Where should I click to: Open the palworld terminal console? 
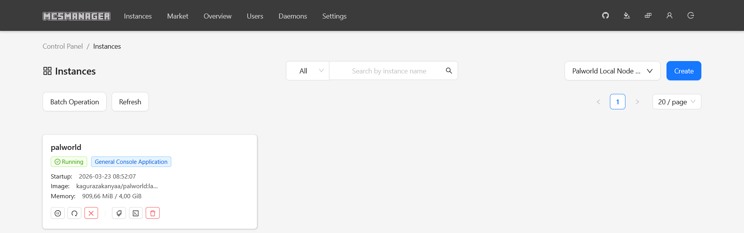click(136, 213)
